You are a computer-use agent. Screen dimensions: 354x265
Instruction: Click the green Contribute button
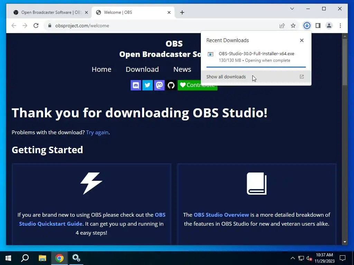[x=197, y=85]
